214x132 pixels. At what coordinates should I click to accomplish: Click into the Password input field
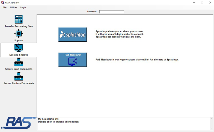(x=111, y=12)
